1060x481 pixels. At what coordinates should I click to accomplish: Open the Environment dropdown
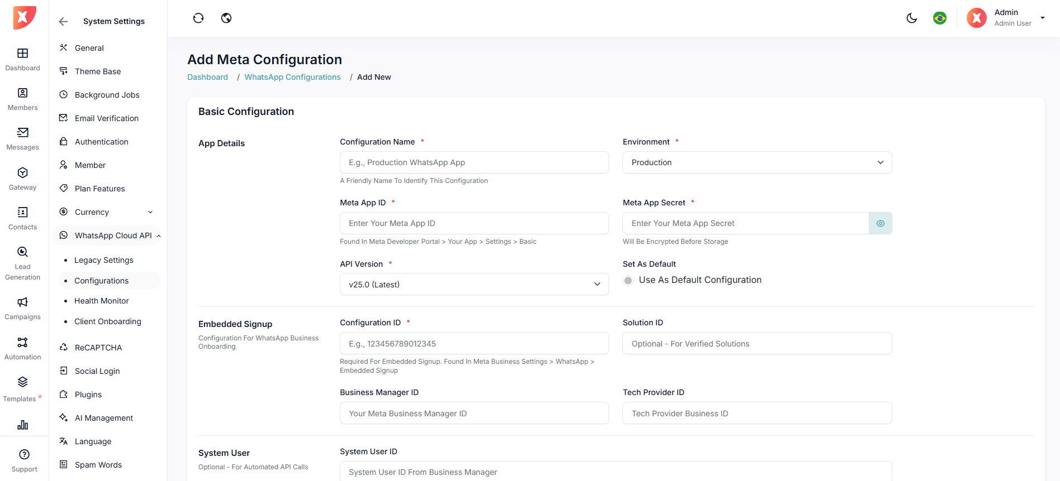pyautogui.click(x=757, y=162)
